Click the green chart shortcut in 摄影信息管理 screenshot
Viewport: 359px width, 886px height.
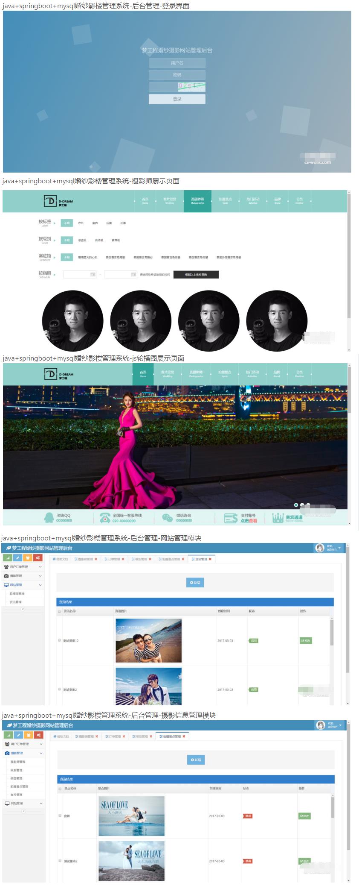tap(8, 735)
